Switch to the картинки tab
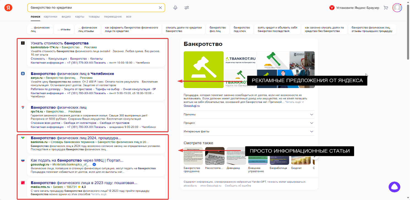Screen dimensions: 410x200 pyautogui.click(x=50, y=17)
